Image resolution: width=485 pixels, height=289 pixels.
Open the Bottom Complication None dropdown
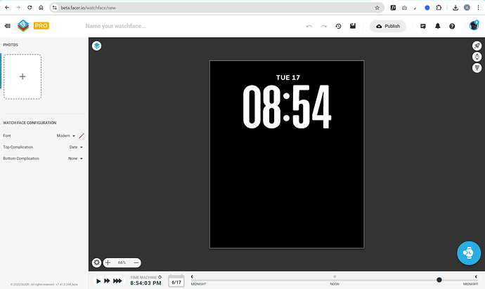(76, 159)
